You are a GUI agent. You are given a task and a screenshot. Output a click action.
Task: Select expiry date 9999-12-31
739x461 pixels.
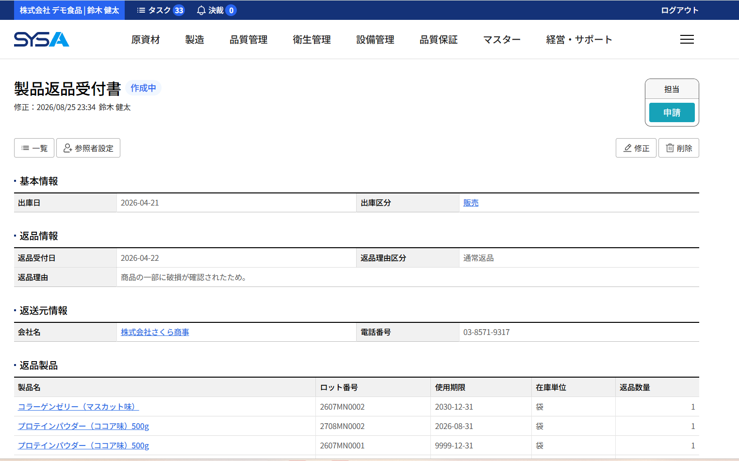coord(454,445)
